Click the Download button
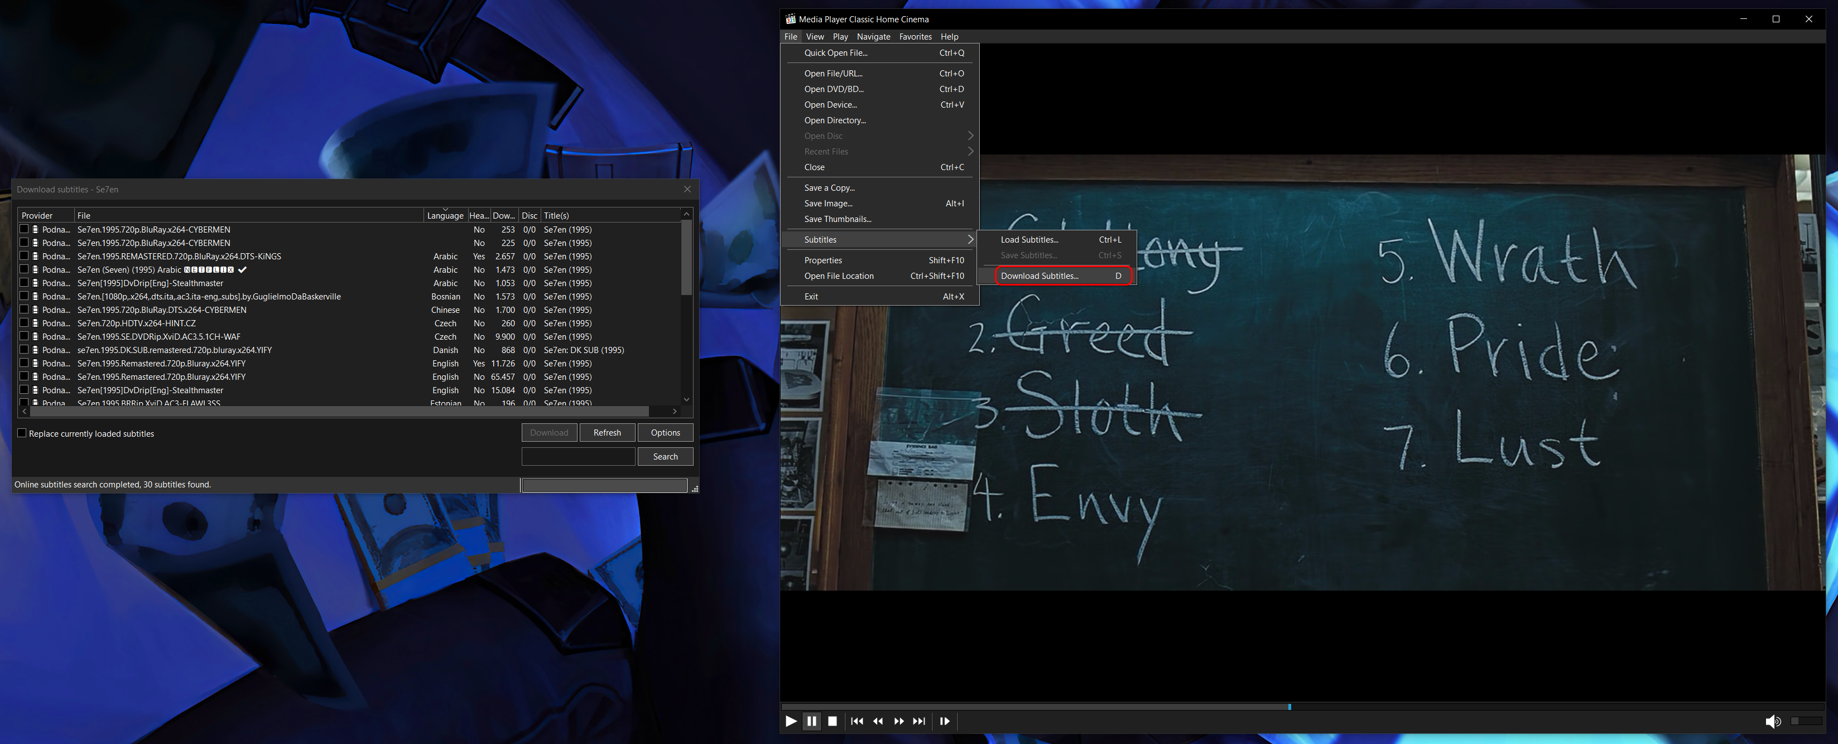 click(548, 432)
